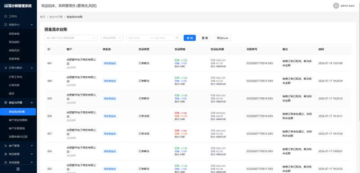Click the admin-baixi username
Screen dimensions: 360x173
(x=347, y=6)
